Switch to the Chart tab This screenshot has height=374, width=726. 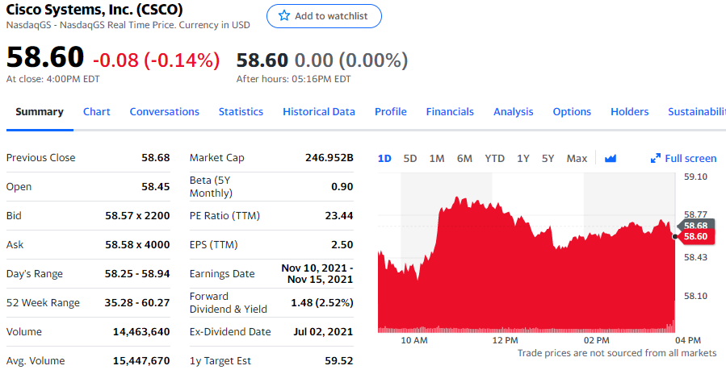pos(97,112)
